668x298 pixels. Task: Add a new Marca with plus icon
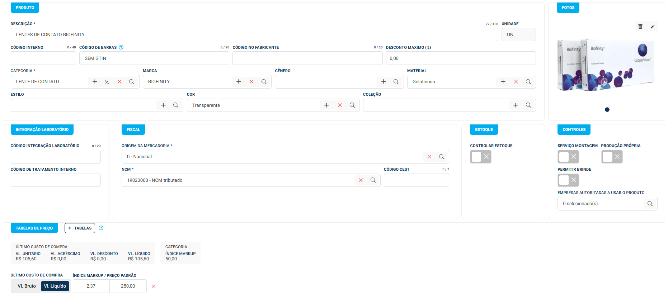[x=239, y=82]
